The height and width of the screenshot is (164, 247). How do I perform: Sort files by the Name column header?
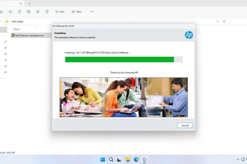click(16, 29)
